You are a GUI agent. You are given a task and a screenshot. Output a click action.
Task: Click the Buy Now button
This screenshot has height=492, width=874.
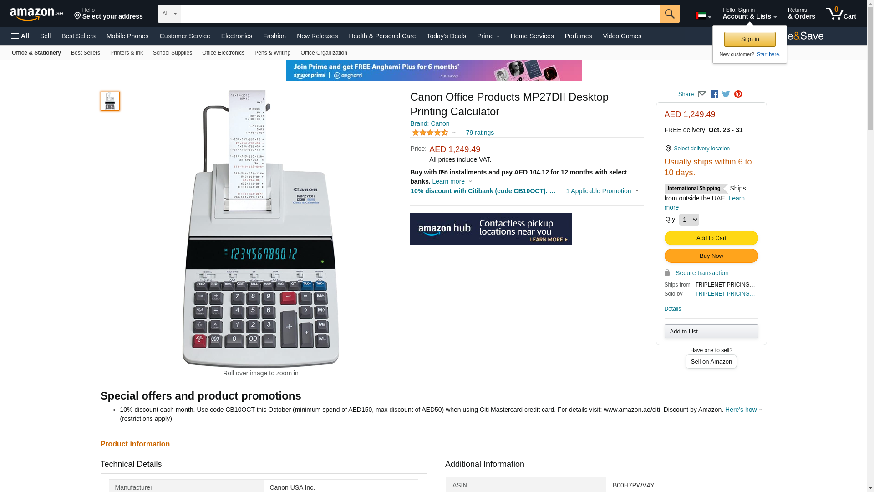[711, 256]
